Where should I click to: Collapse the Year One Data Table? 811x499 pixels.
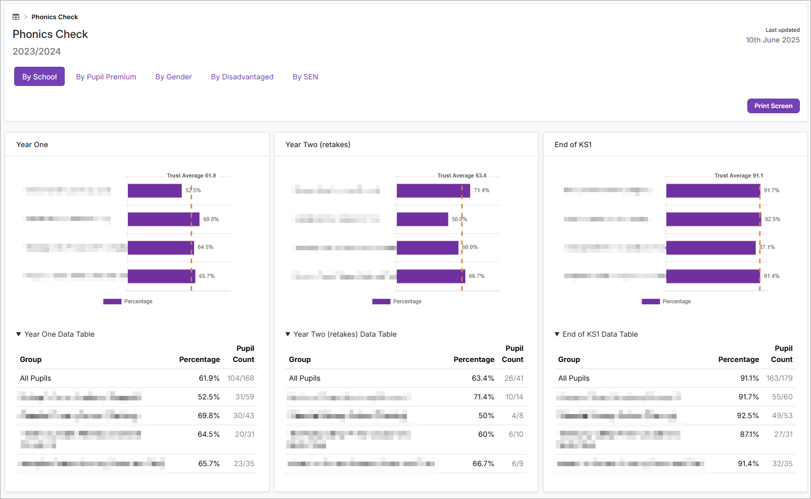click(x=55, y=334)
